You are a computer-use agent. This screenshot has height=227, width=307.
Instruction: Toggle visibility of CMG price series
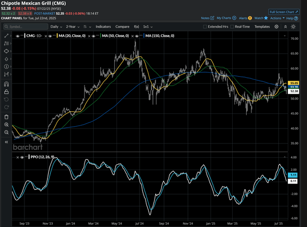click(18, 36)
